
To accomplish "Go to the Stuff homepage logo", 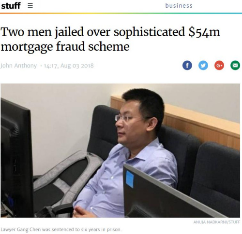I will pyautogui.click(x=11, y=6).
